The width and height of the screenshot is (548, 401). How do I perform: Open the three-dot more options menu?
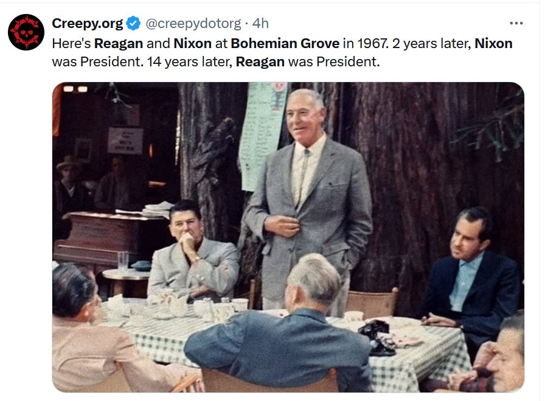(x=516, y=23)
